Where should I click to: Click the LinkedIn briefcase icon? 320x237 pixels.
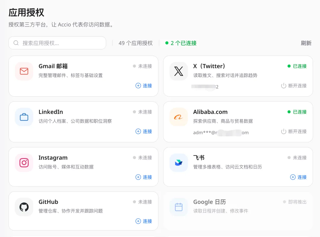(24, 117)
